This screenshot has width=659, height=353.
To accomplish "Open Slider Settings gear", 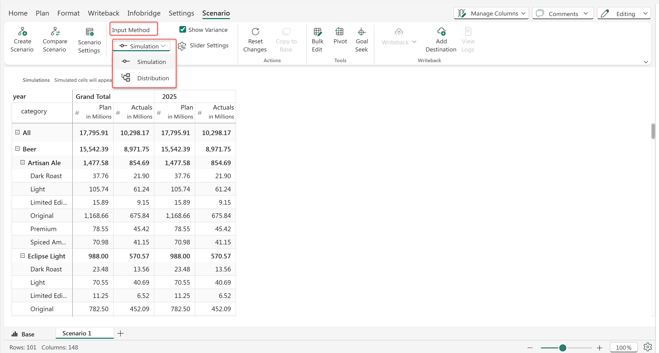I will [182, 46].
